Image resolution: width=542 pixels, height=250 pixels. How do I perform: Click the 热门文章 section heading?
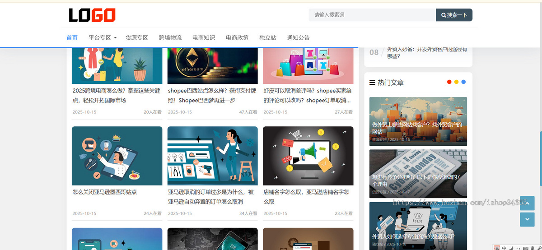coord(391,83)
